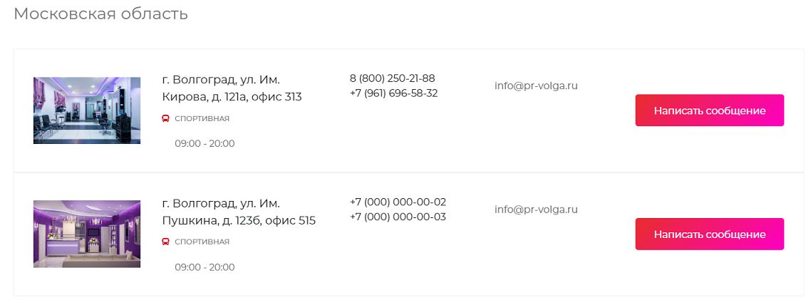The width and height of the screenshot is (811, 305).
Task: Click Написать сообщение for the Кирова office
Action: pos(710,110)
